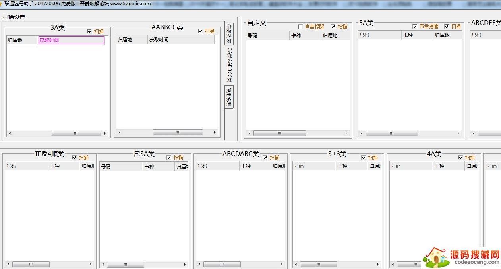This screenshot has width=501, height=269.
Task: Toggle the 4A类 扫描 checkbox
Action: pyautogui.click(x=460, y=158)
